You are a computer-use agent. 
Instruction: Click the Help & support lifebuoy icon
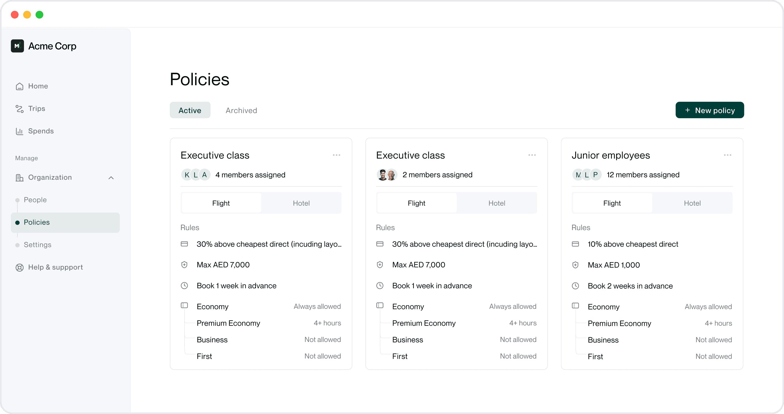tap(20, 268)
